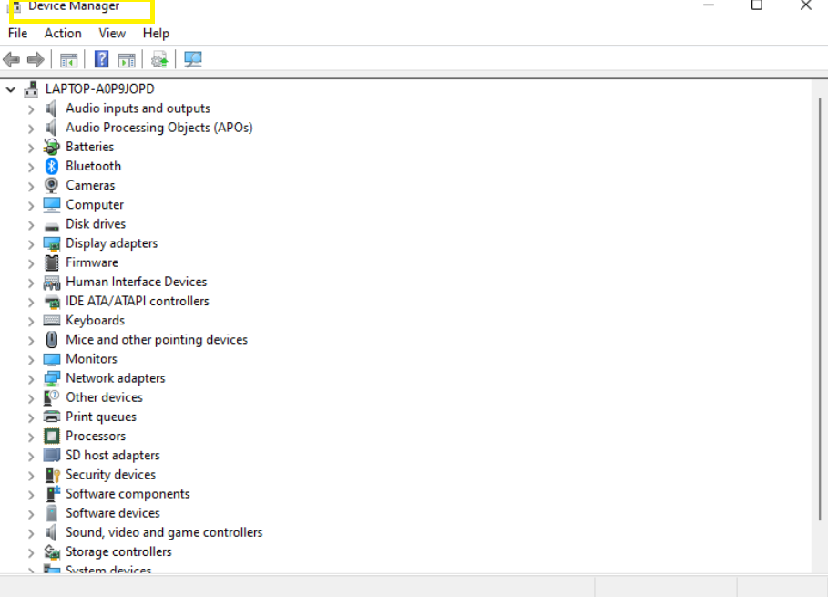This screenshot has height=597, width=828.
Task: Select the Security devices label
Action: coord(110,475)
